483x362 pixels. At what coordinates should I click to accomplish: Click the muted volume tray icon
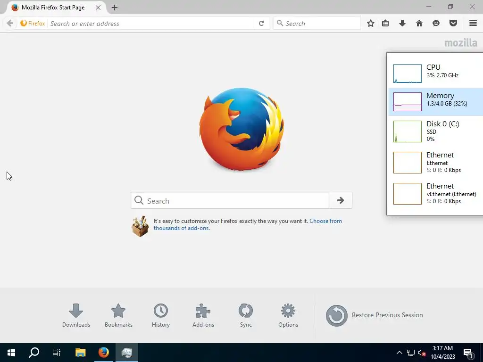click(x=422, y=353)
